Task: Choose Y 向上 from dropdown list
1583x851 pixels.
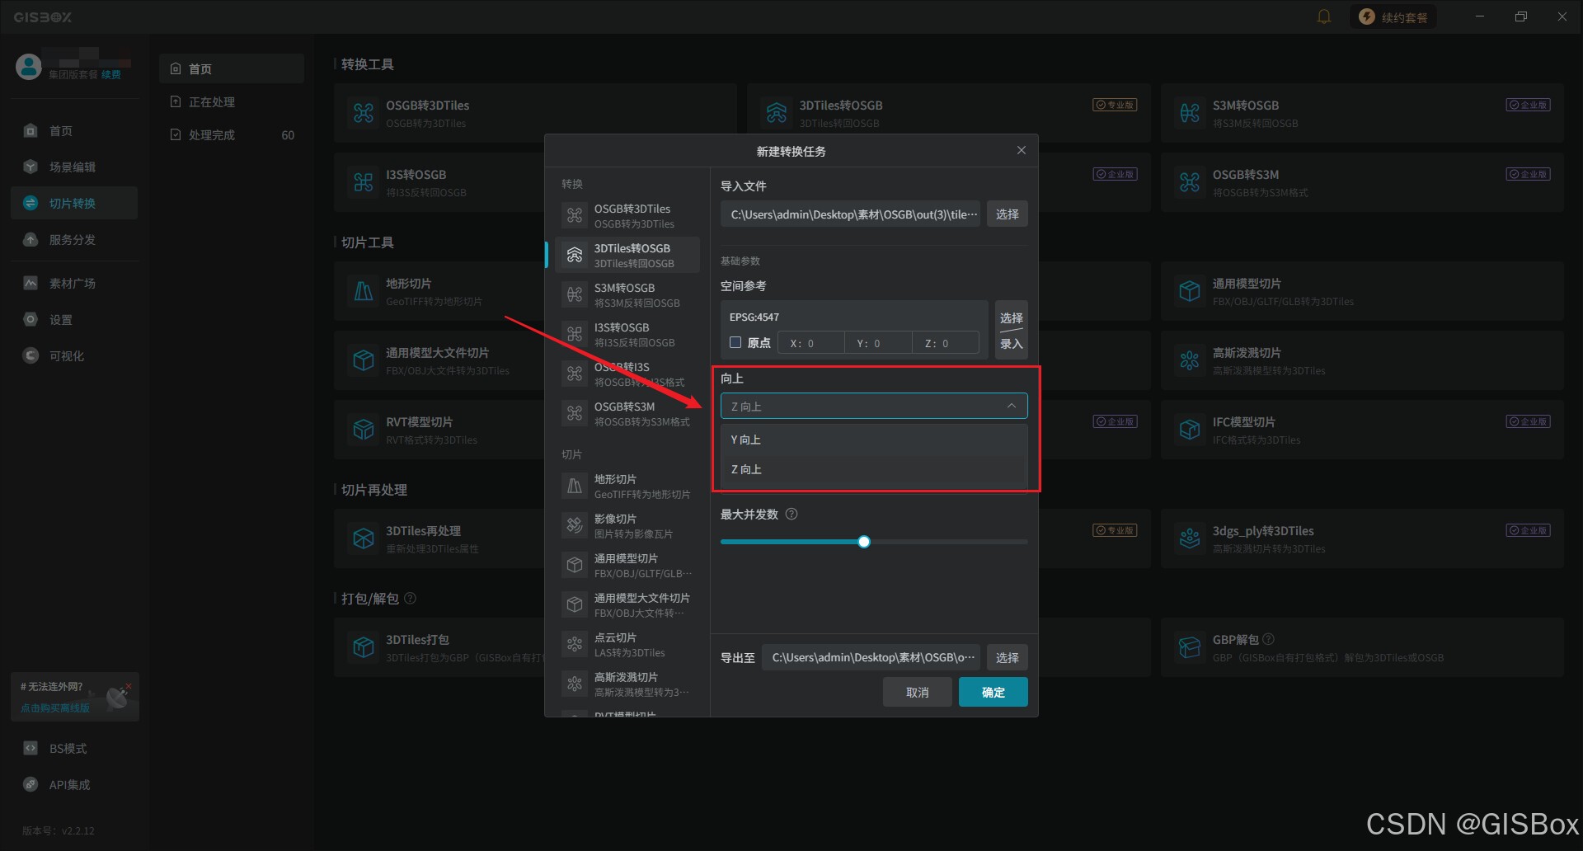Action: (874, 440)
